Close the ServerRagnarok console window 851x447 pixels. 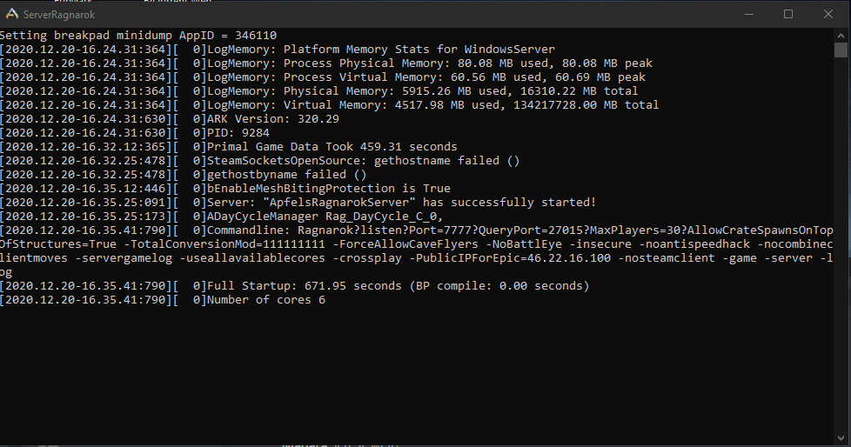tap(828, 14)
